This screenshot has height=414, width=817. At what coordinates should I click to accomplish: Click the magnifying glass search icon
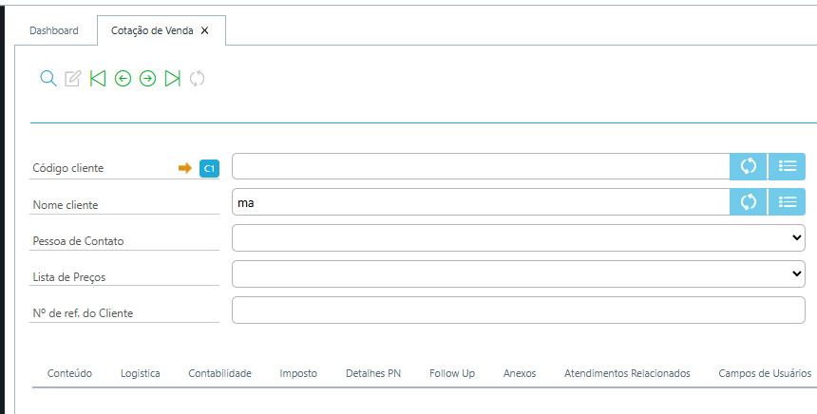coord(47,79)
